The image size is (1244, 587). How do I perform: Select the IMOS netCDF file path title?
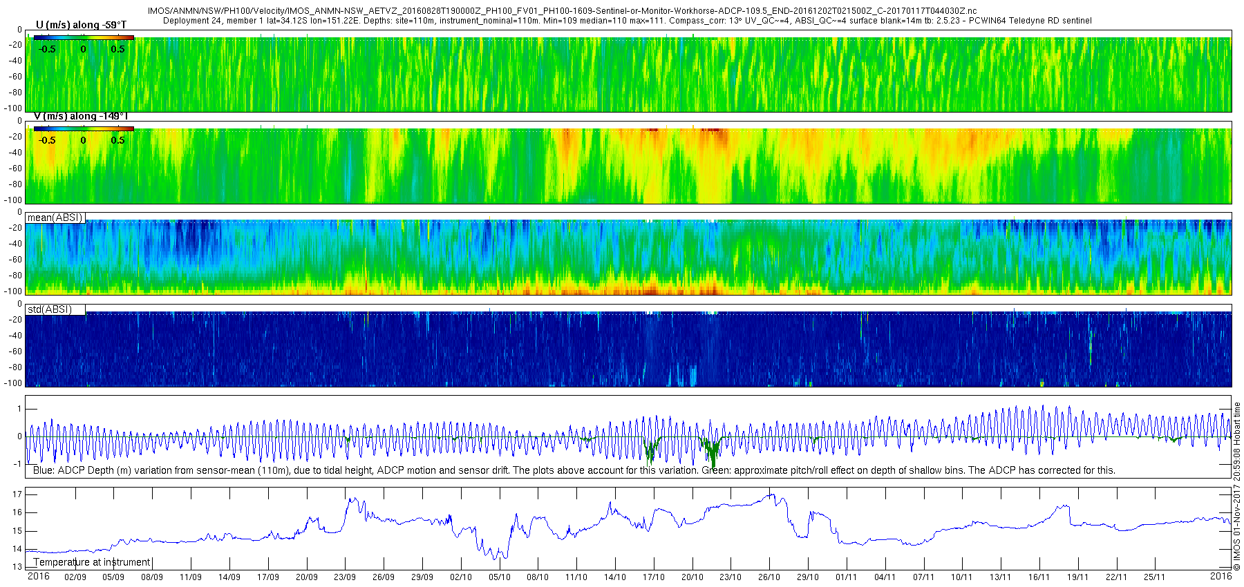tap(563, 11)
